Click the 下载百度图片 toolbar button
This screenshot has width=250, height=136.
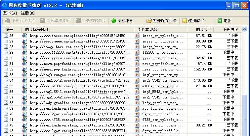click(20, 21)
